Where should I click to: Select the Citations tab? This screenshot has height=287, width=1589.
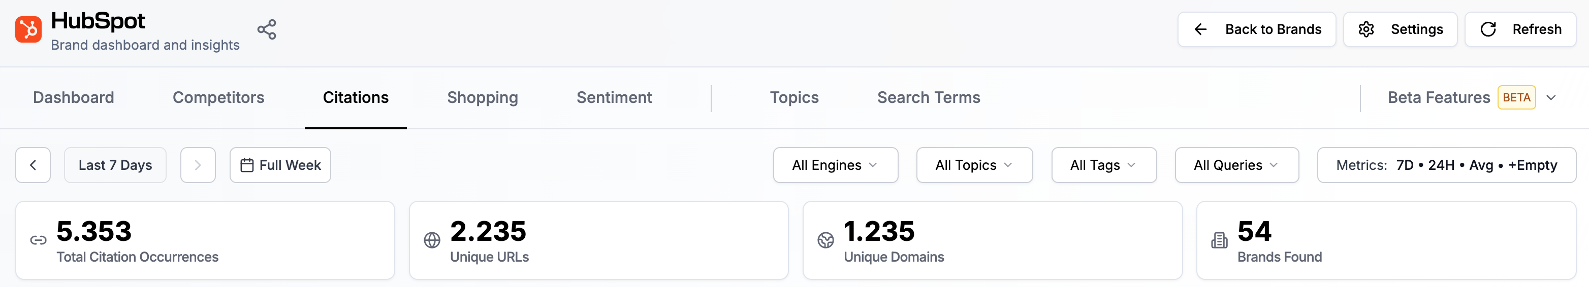(356, 97)
